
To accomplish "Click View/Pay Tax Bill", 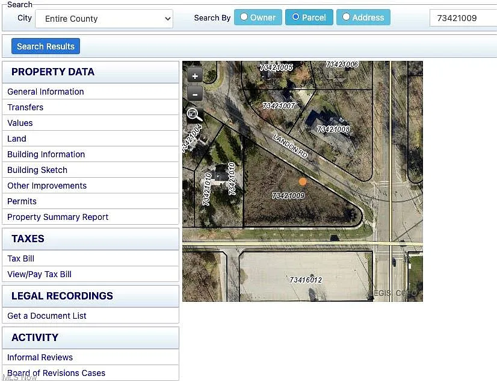I will (39, 274).
